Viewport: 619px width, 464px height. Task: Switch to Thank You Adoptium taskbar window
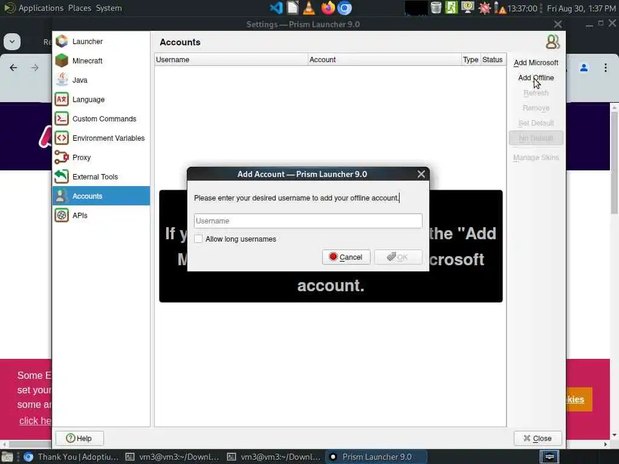[x=71, y=457]
